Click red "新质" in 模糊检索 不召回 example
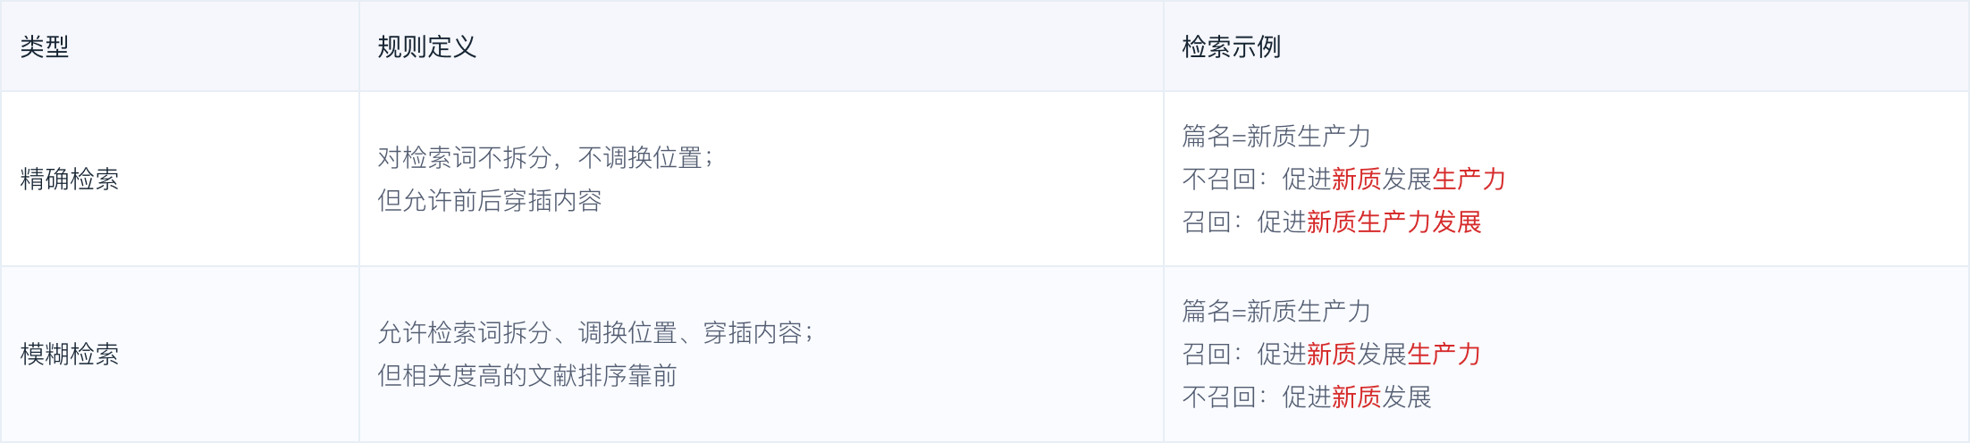Viewport: 1970px width, 443px height. click(1357, 397)
